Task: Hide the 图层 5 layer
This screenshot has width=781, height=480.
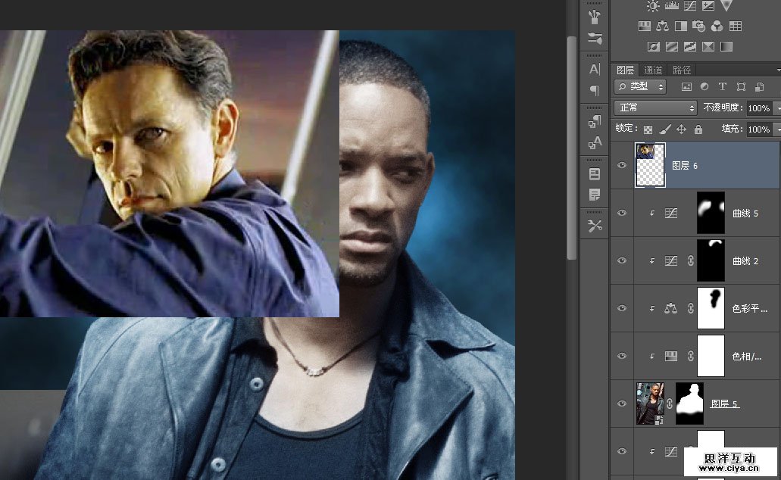Action: 622,404
